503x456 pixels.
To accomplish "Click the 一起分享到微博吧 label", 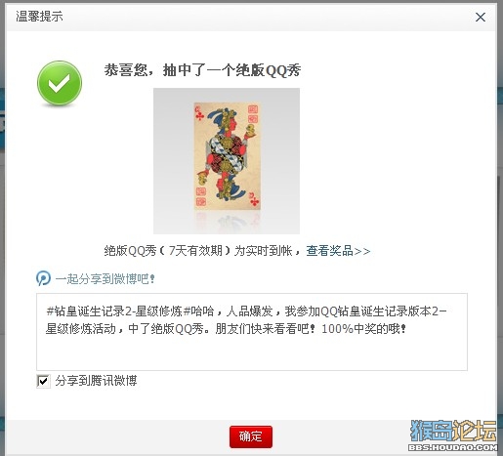I will pyautogui.click(x=105, y=279).
